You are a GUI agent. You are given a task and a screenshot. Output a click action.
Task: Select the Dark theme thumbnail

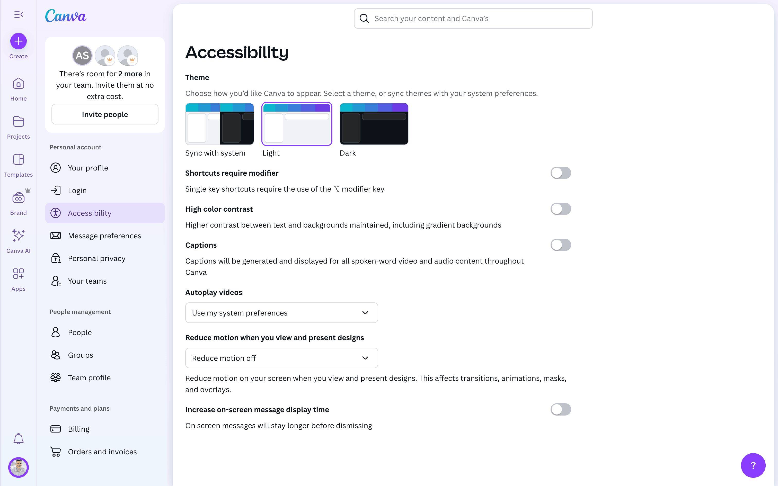pos(374,124)
